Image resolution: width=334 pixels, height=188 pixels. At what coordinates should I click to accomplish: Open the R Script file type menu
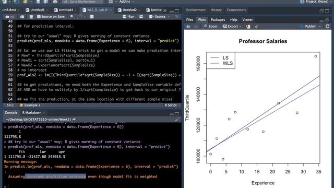point(172,105)
